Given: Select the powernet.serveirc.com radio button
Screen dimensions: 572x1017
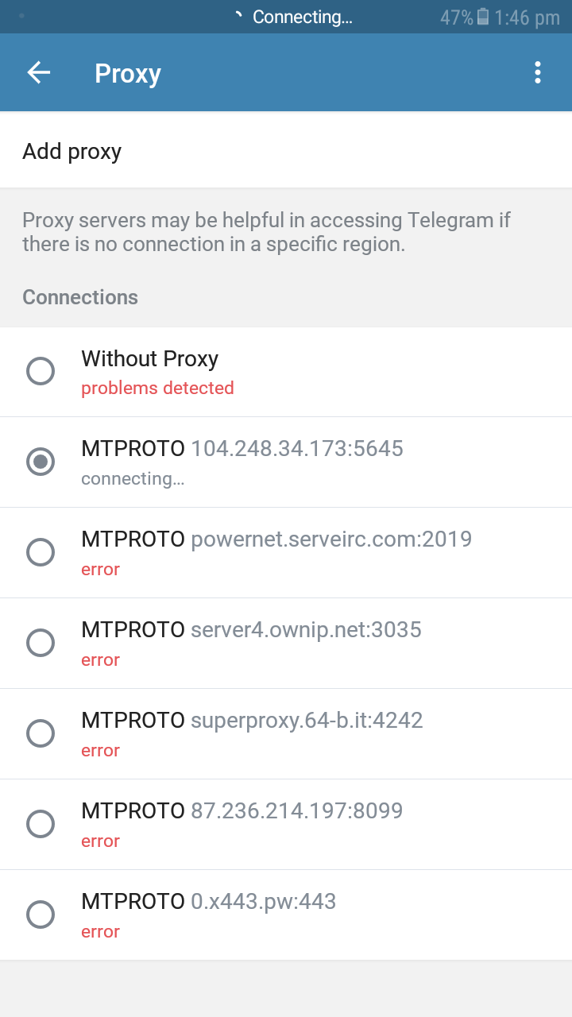Looking at the screenshot, I should [x=41, y=552].
